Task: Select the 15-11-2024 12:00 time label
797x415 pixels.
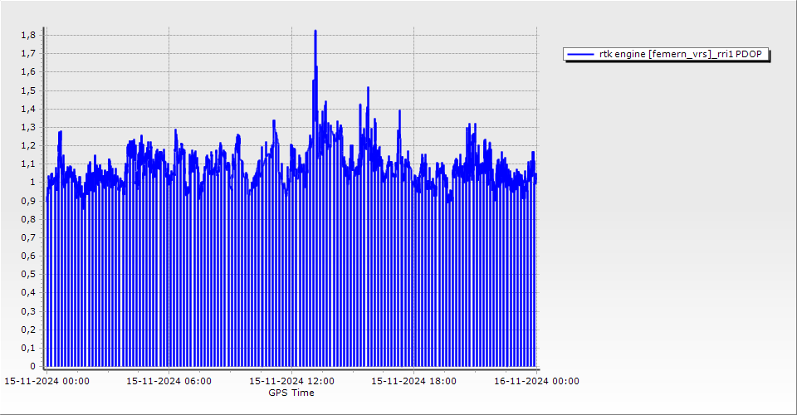Action: [x=292, y=381]
